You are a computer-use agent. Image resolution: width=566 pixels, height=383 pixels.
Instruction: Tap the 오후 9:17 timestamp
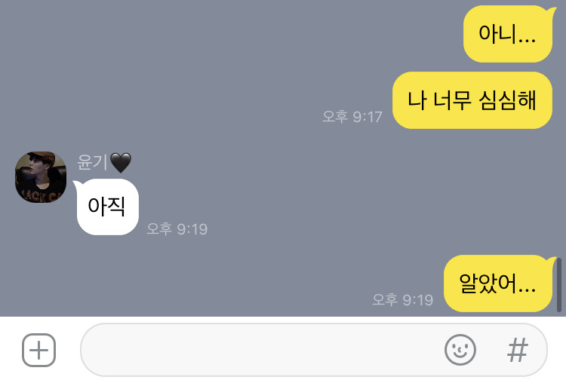[x=352, y=117]
